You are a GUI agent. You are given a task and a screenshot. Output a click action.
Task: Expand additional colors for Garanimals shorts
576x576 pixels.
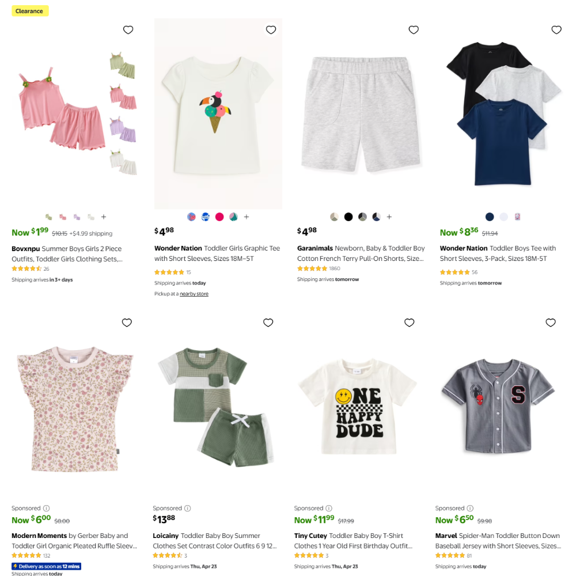(x=389, y=217)
